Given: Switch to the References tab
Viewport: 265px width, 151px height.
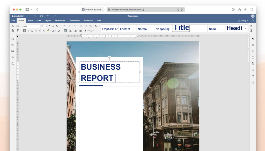Looking at the screenshot, I should [60, 20].
